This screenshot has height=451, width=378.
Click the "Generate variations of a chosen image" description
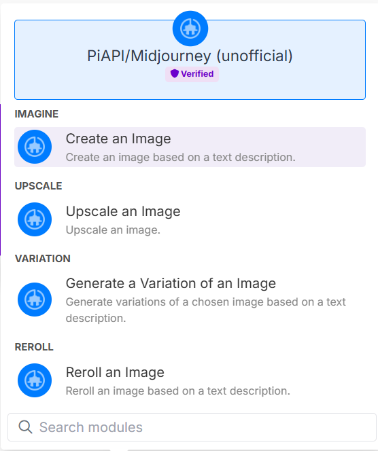206,310
